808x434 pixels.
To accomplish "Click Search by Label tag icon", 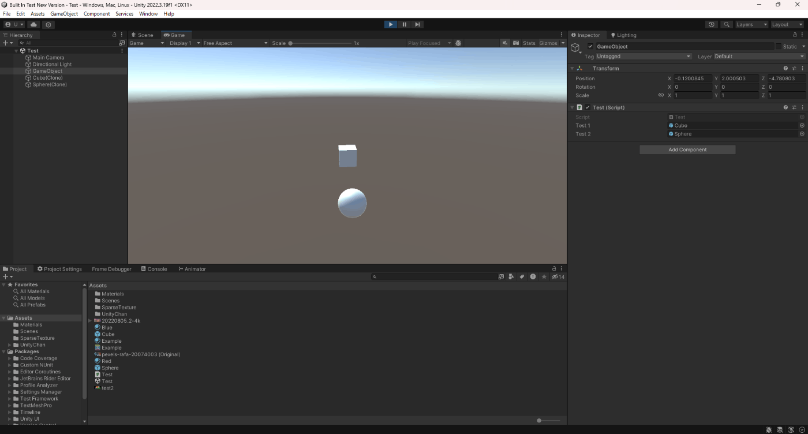I will click(x=522, y=277).
